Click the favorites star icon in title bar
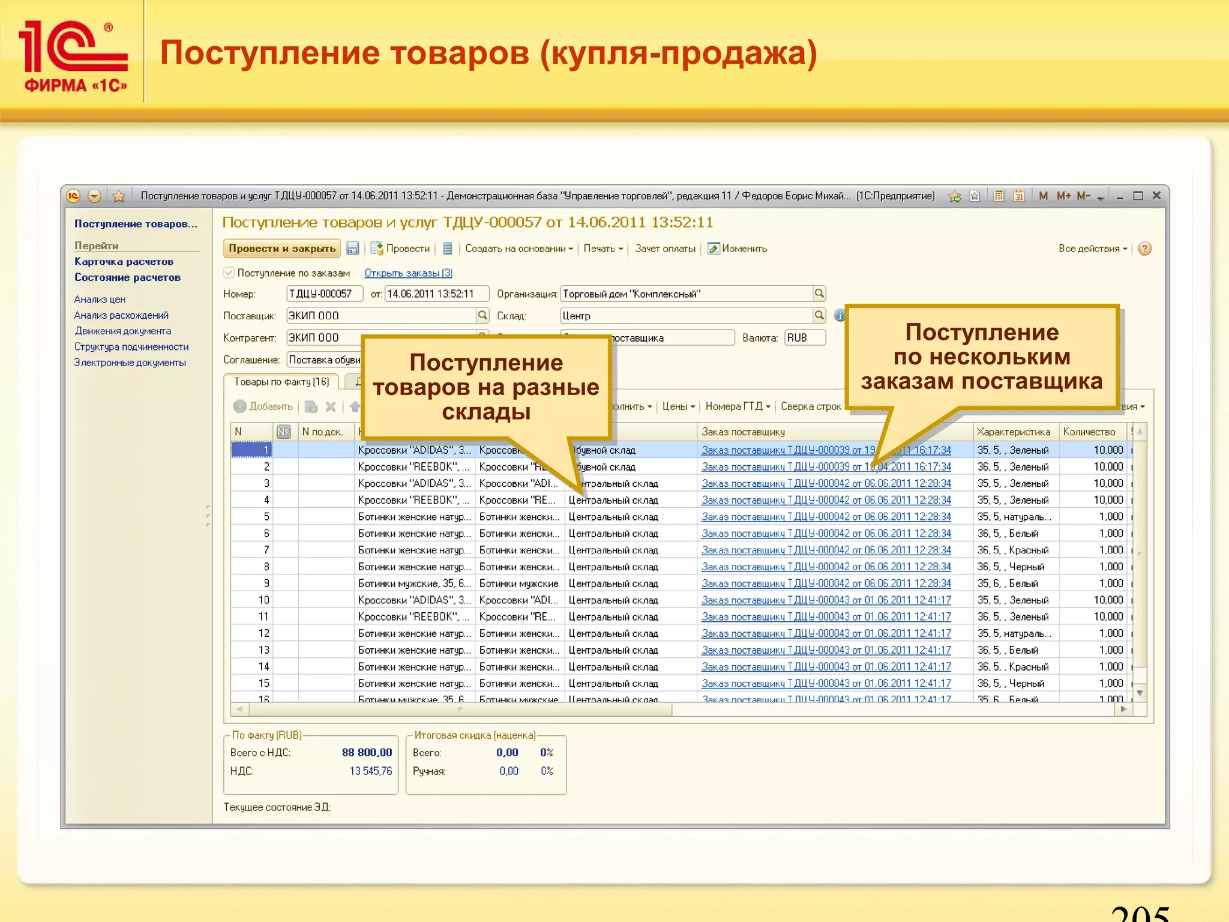This screenshot has width=1229, height=922. coord(119,196)
